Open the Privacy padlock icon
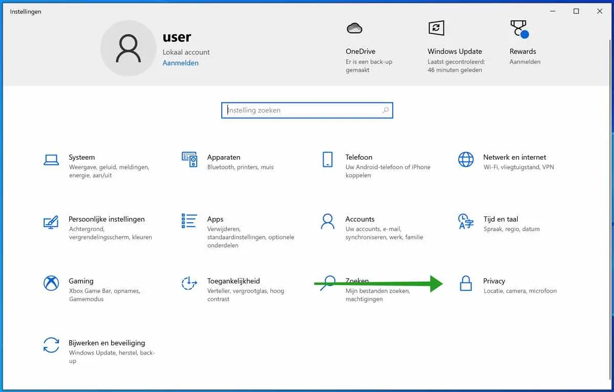Viewport: 614px width, 392px height. [x=465, y=283]
